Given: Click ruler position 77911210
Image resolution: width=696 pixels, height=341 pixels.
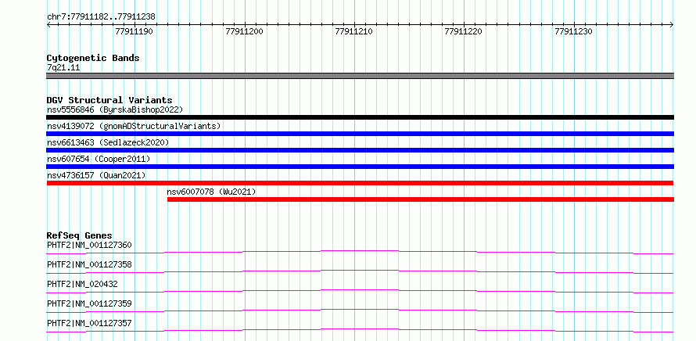Looking at the screenshot, I should 353,31.
